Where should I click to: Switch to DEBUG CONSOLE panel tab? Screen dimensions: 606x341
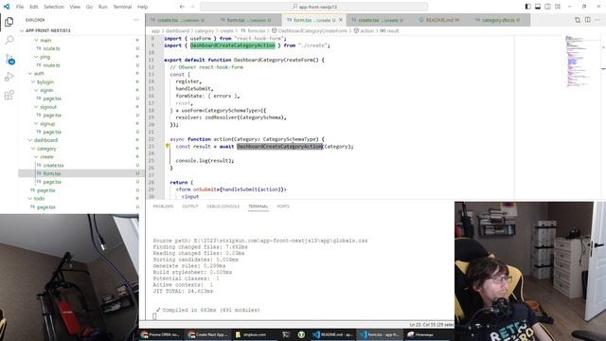point(223,206)
